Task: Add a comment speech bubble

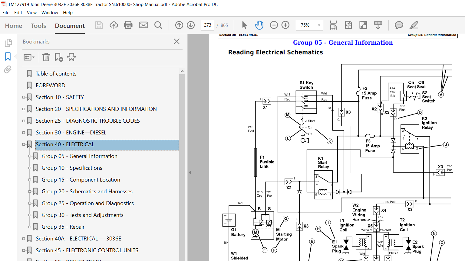Action: [x=399, y=25]
